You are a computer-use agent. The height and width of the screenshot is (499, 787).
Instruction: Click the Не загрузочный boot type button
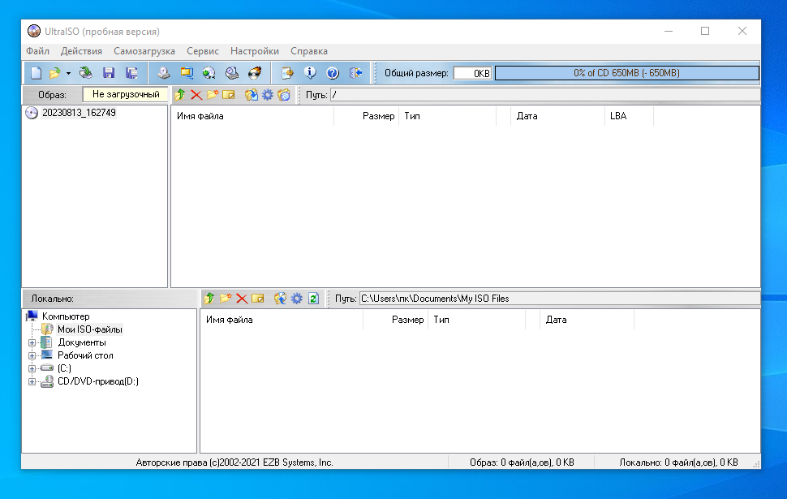click(126, 94)
